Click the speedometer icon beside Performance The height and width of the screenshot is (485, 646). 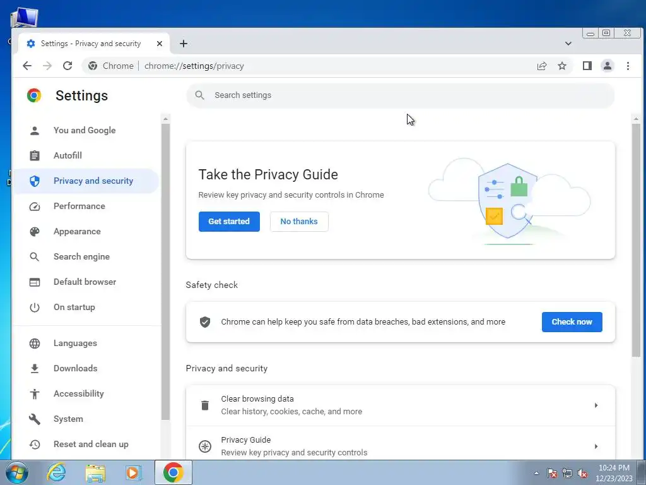[35, 207]
